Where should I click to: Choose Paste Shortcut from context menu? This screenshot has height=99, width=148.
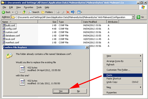coord(123,79)
